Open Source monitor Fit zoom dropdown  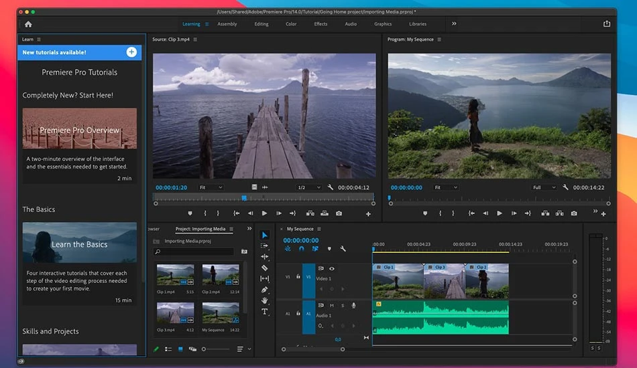click(211, 187)
